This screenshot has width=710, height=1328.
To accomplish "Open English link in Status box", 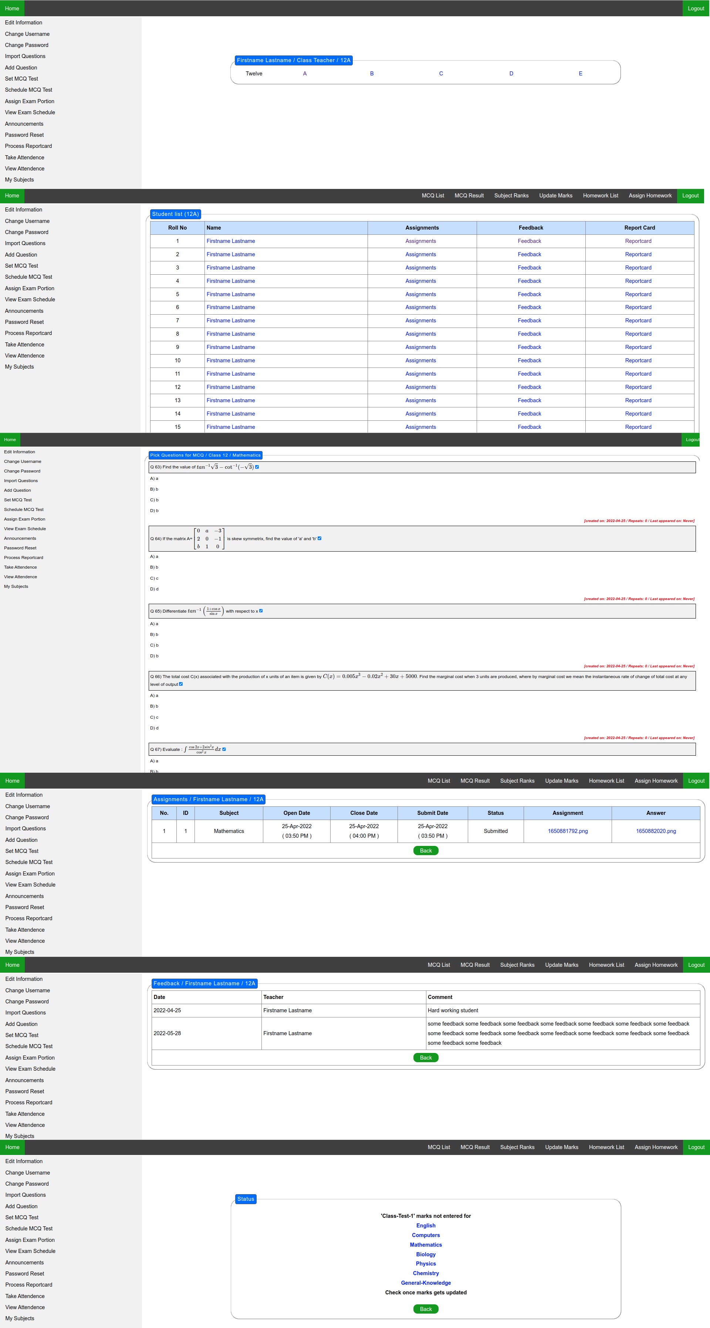I will [x=425, y=1226].
